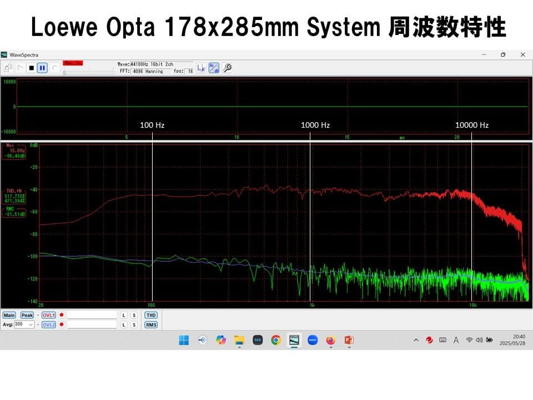Switch to the Peak display mode
The height and width of the screenshot is (400, 533).
click(27, 315)
